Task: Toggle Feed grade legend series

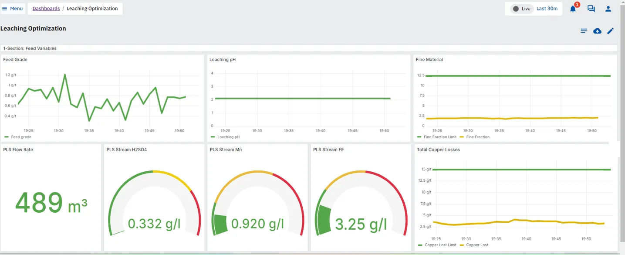Action: (20, 137)
